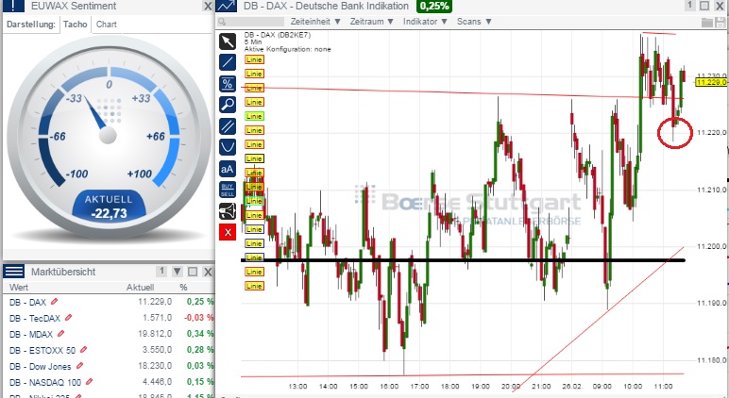This screenshot has width=729, height=398.
Task: Click the '1' group button in chart window header
Action: pyautogui.click(x=690, y=5)
